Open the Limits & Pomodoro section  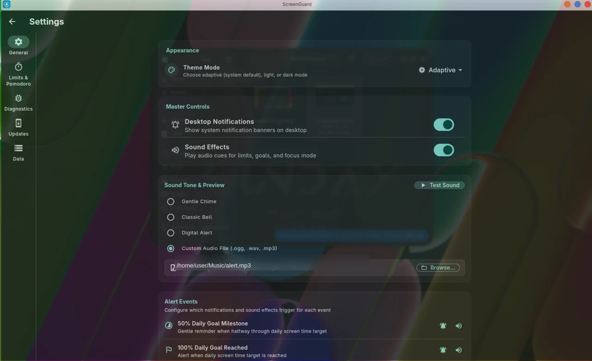18,74
